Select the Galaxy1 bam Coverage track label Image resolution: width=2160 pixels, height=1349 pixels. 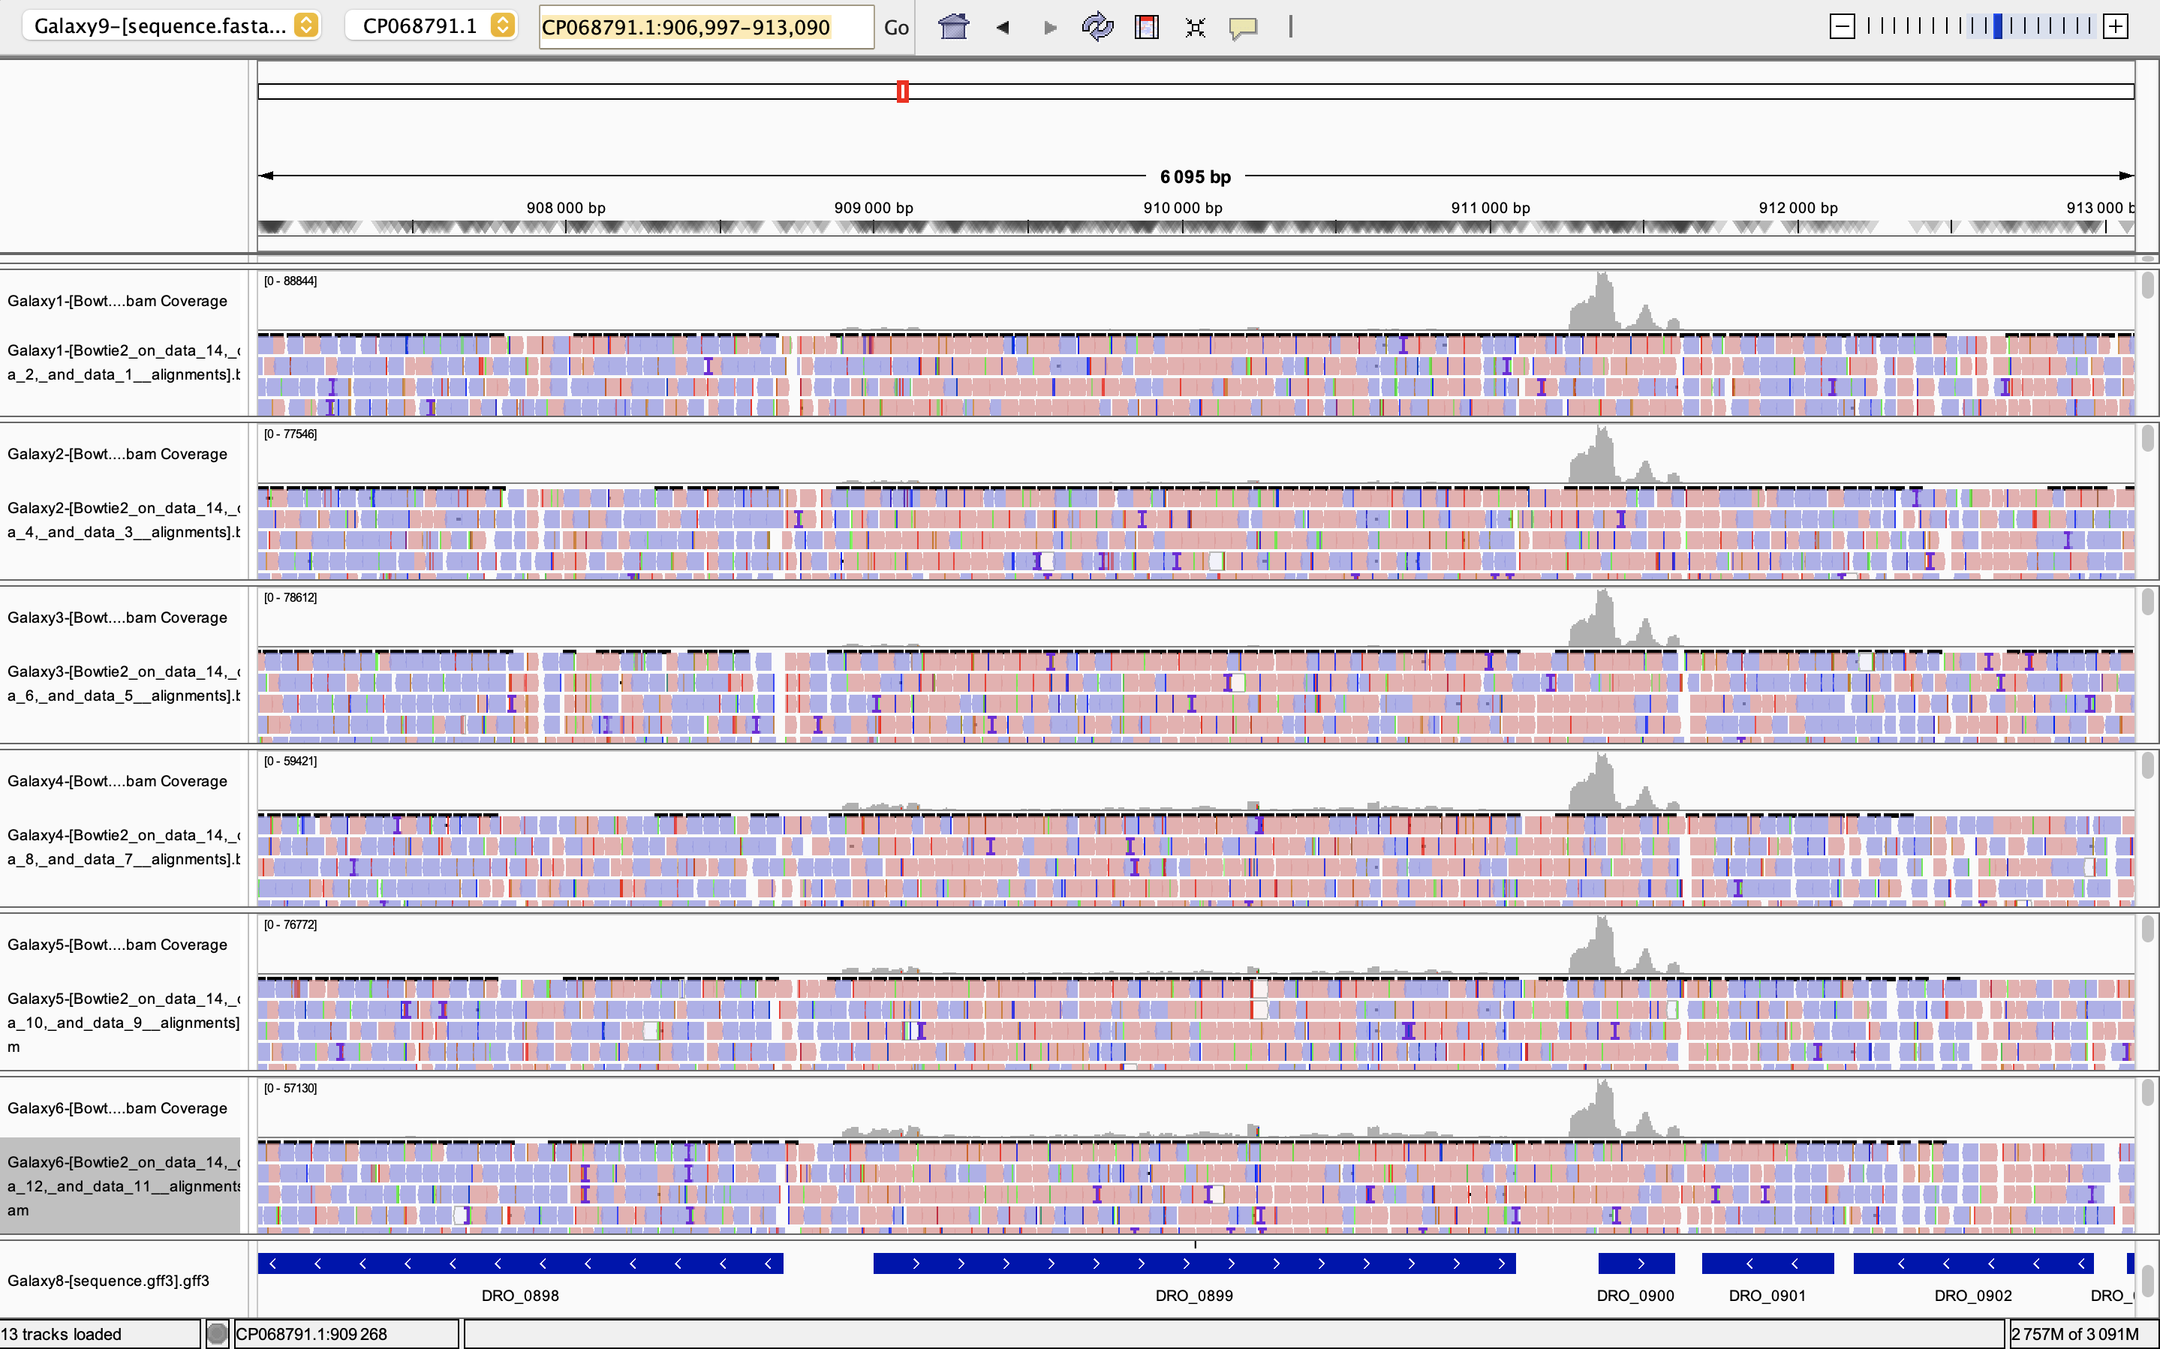(118, 301)
